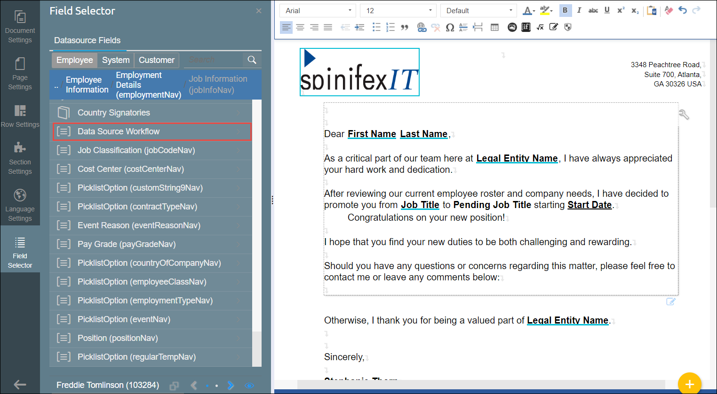Viewport: 717px width, 394px height.
Task: Click the paste from Word icon
Action: tap(652, 10)
